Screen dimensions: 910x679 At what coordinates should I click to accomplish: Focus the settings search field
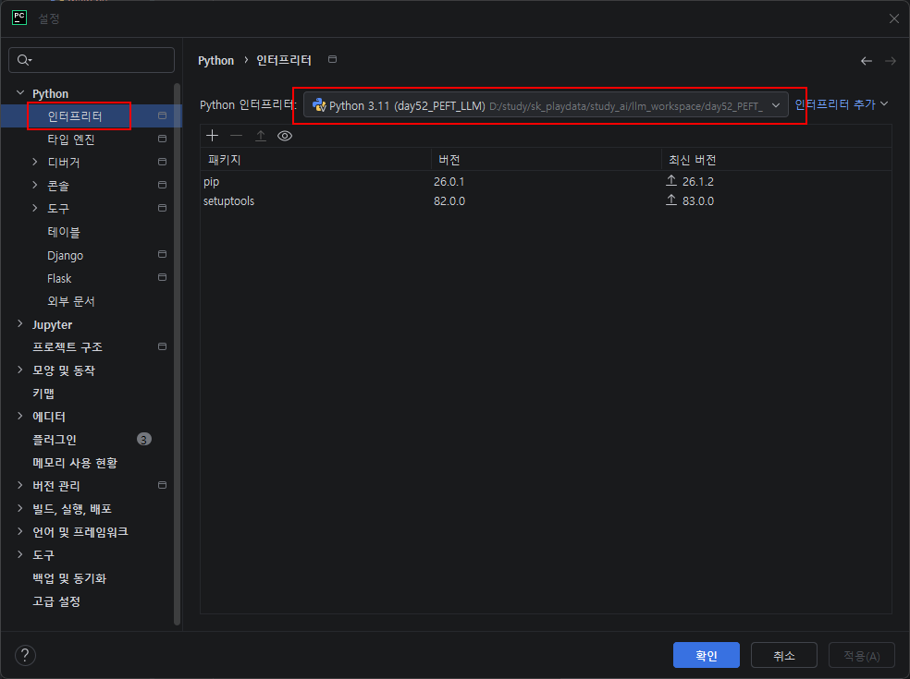click(92, 60)
